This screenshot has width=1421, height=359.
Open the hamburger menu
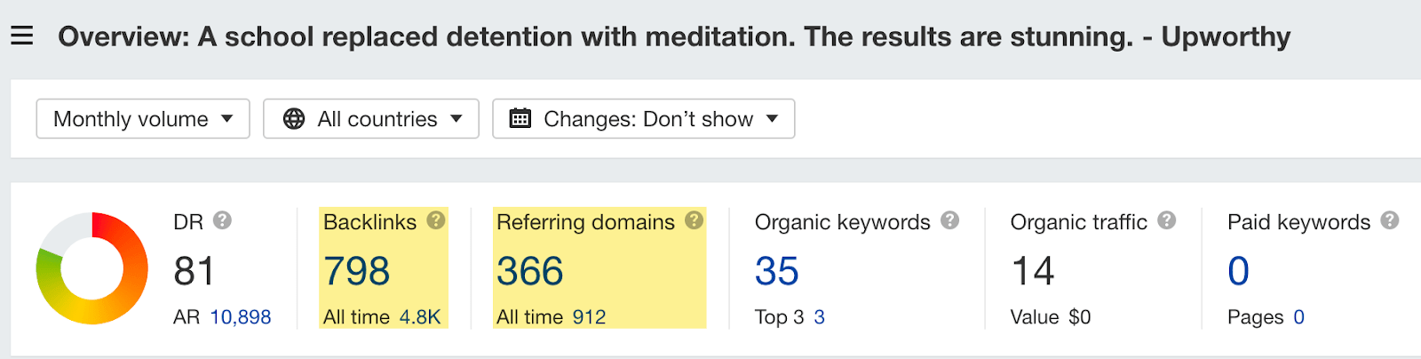(x=22, y=36)
